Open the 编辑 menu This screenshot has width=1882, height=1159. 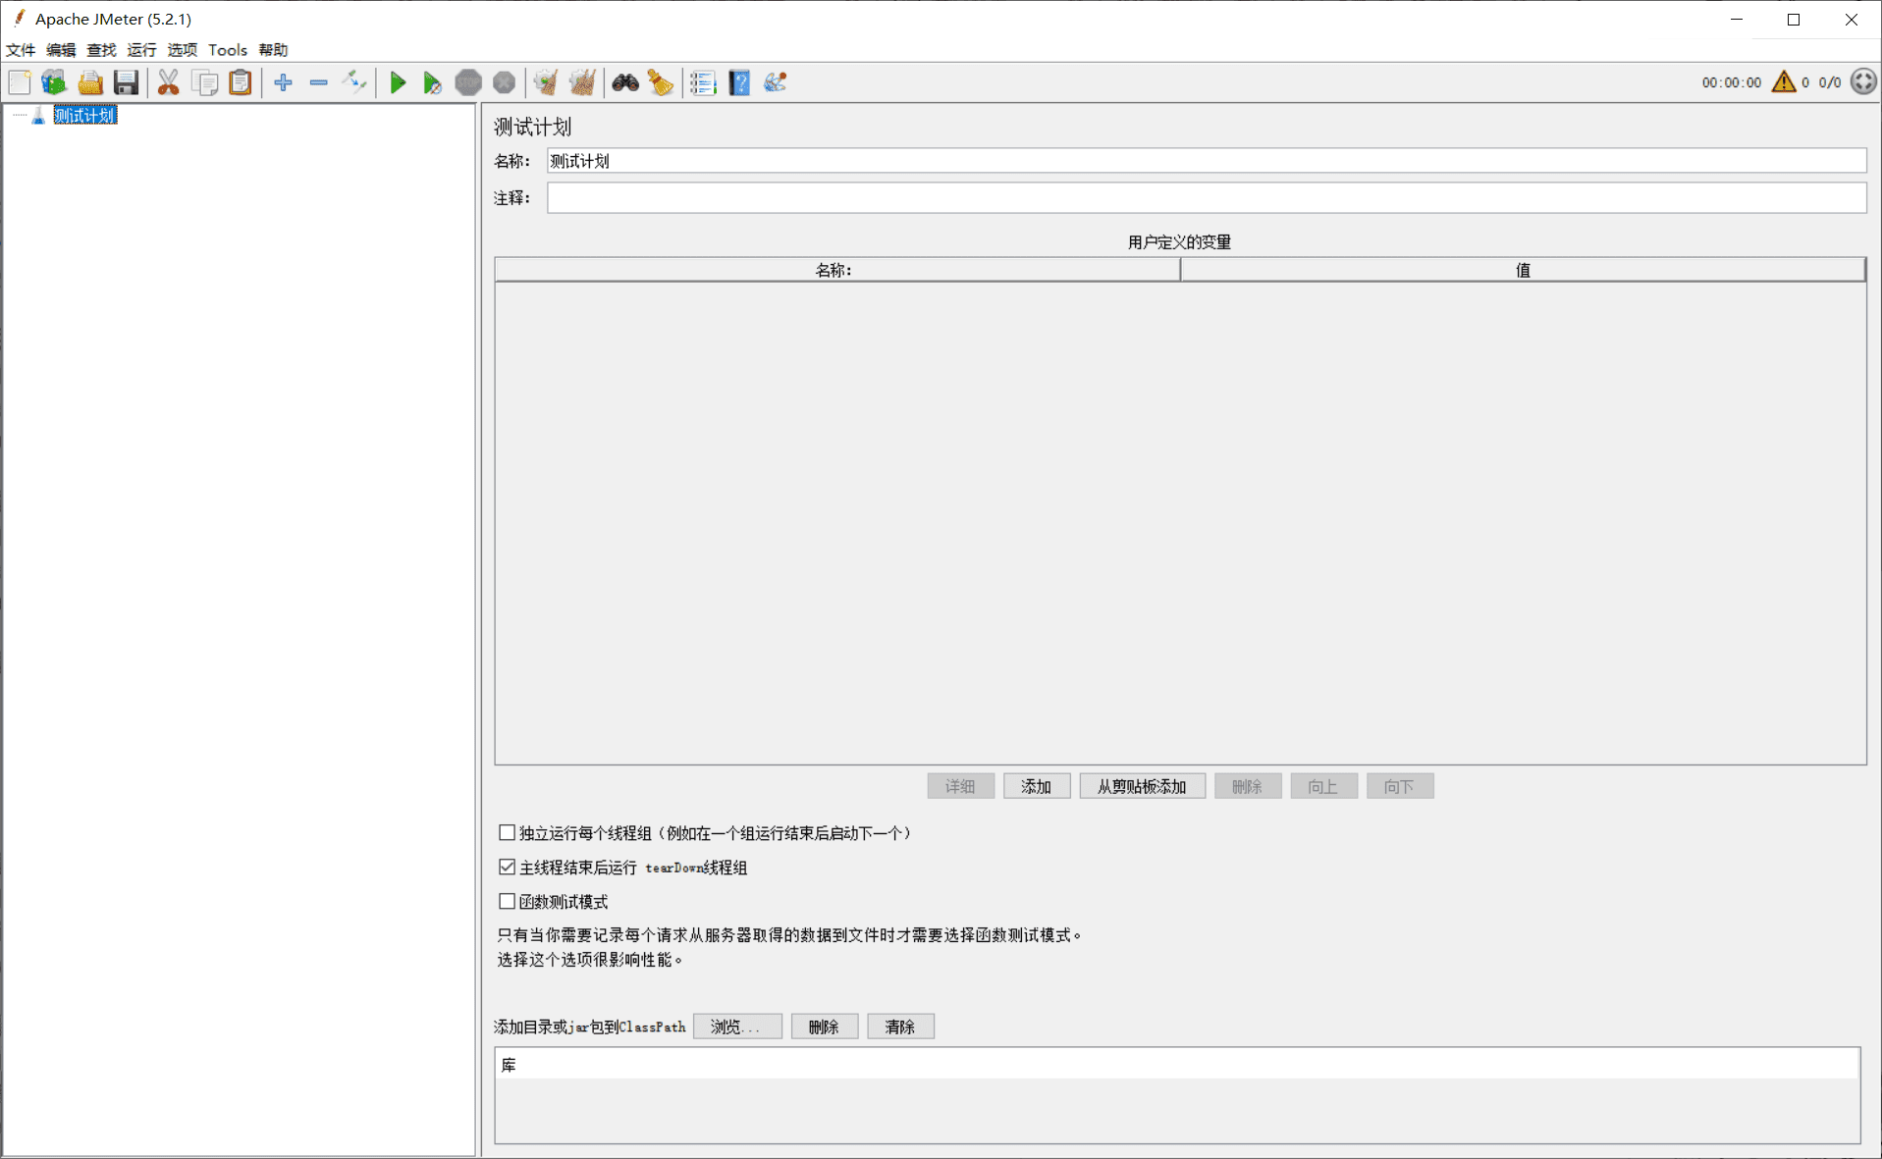point(61,50)
